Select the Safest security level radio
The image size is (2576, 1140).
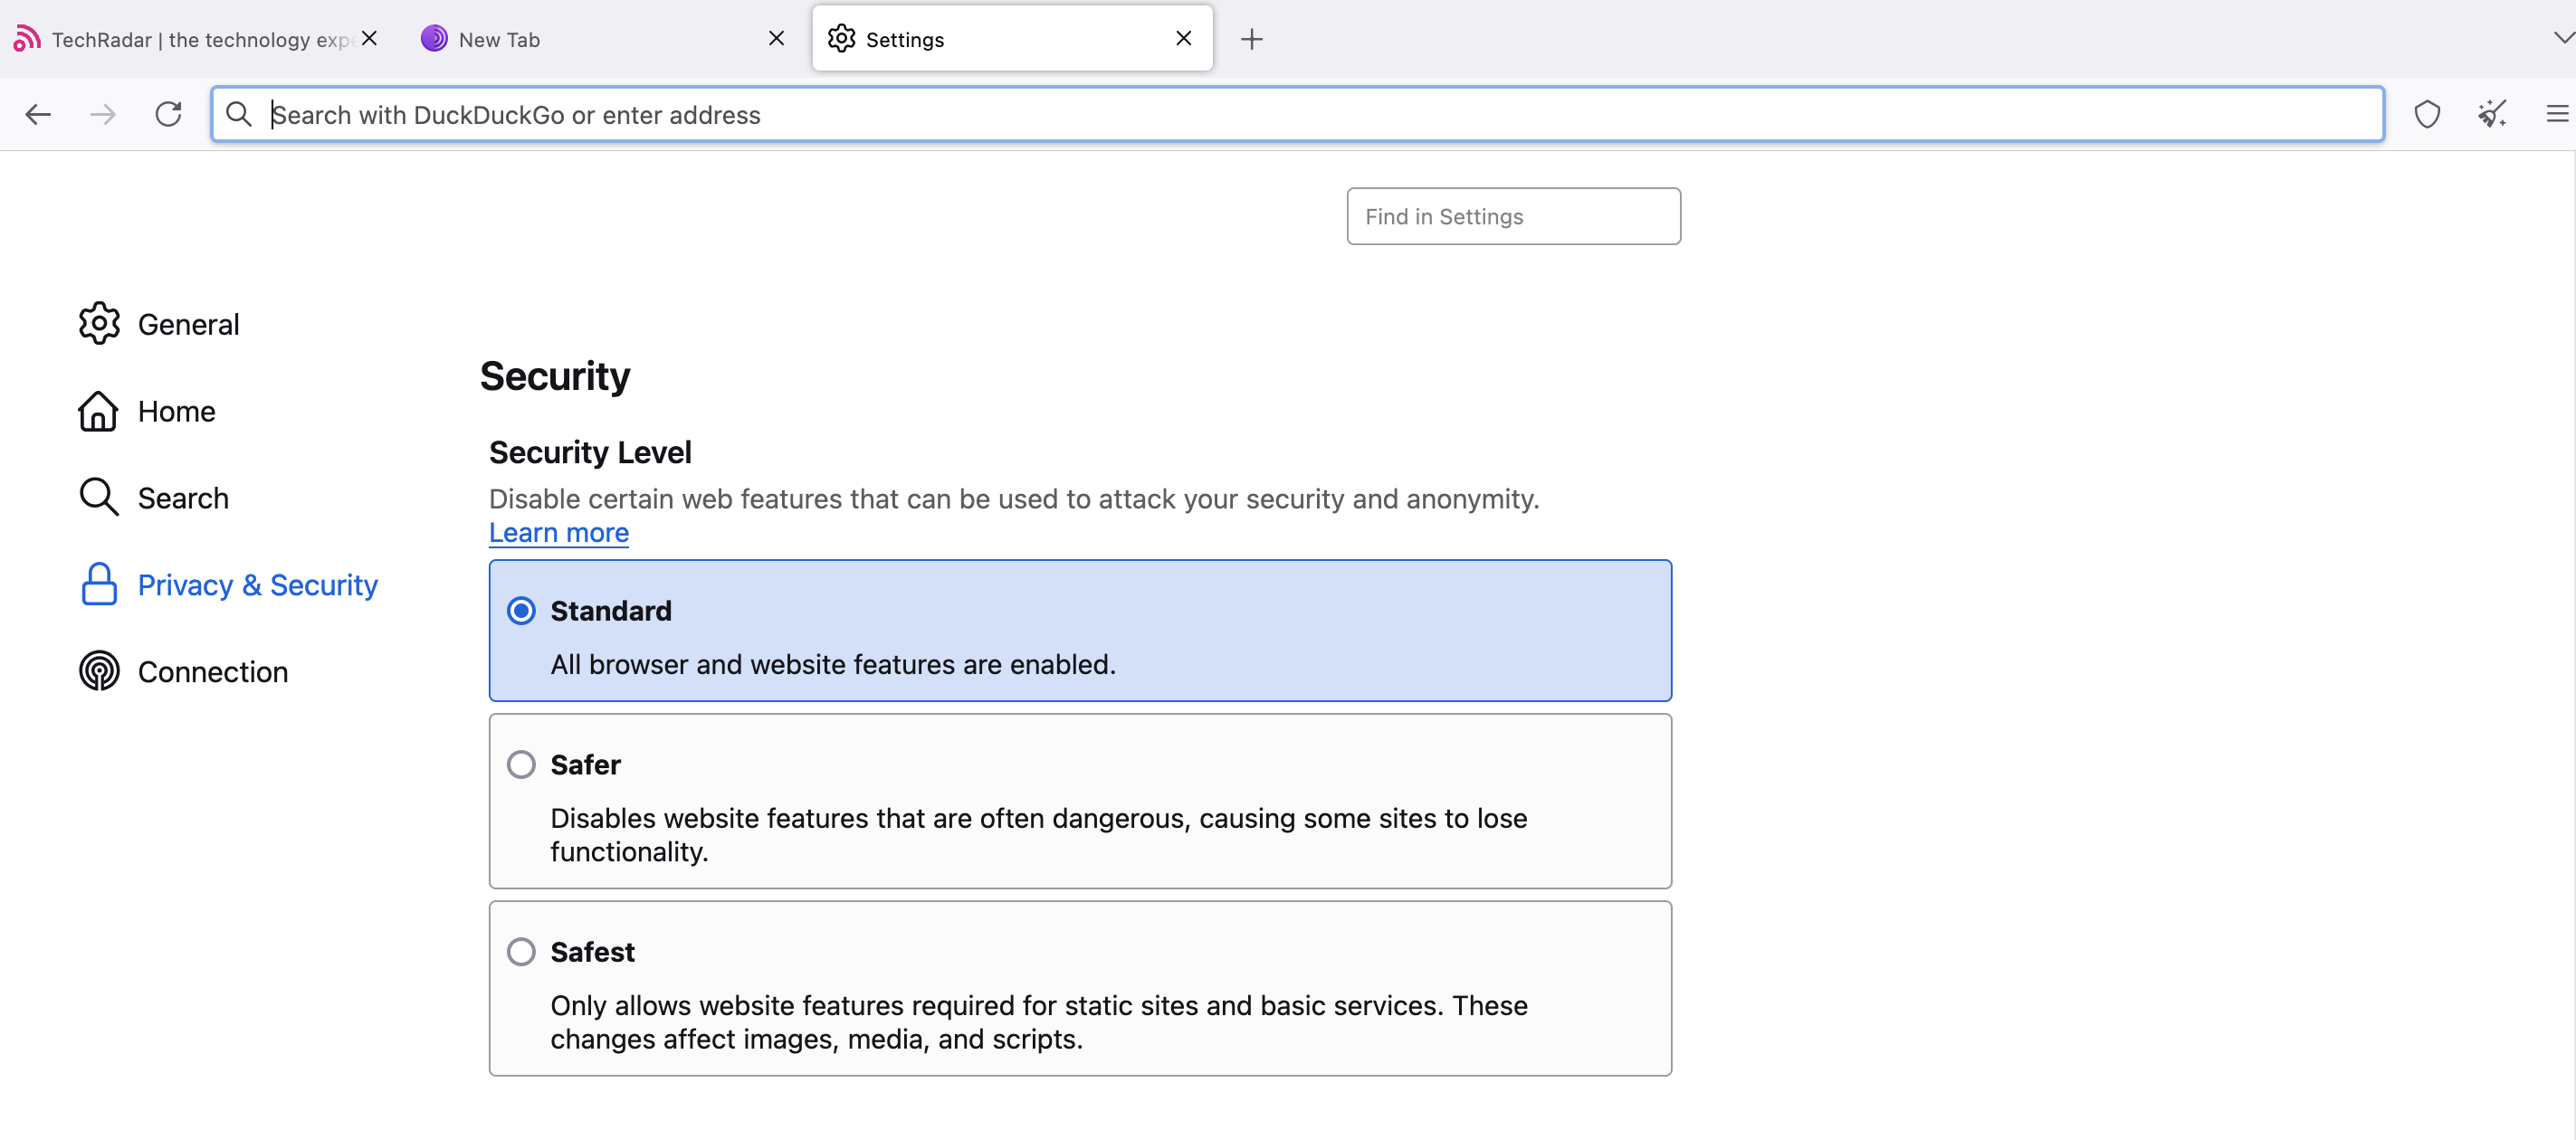521,951
